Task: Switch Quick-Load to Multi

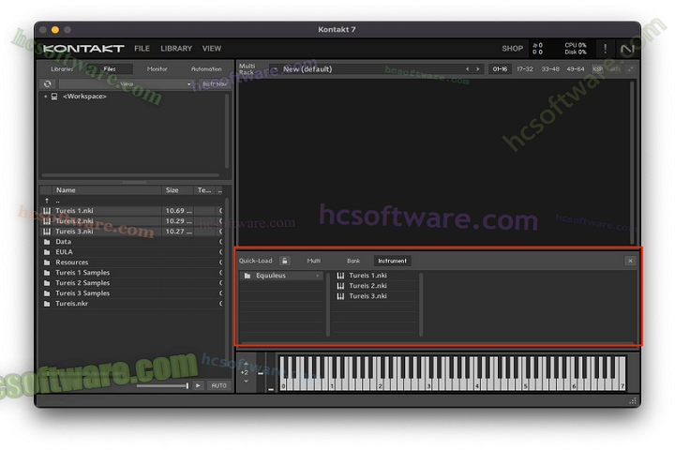Action: 313,261
